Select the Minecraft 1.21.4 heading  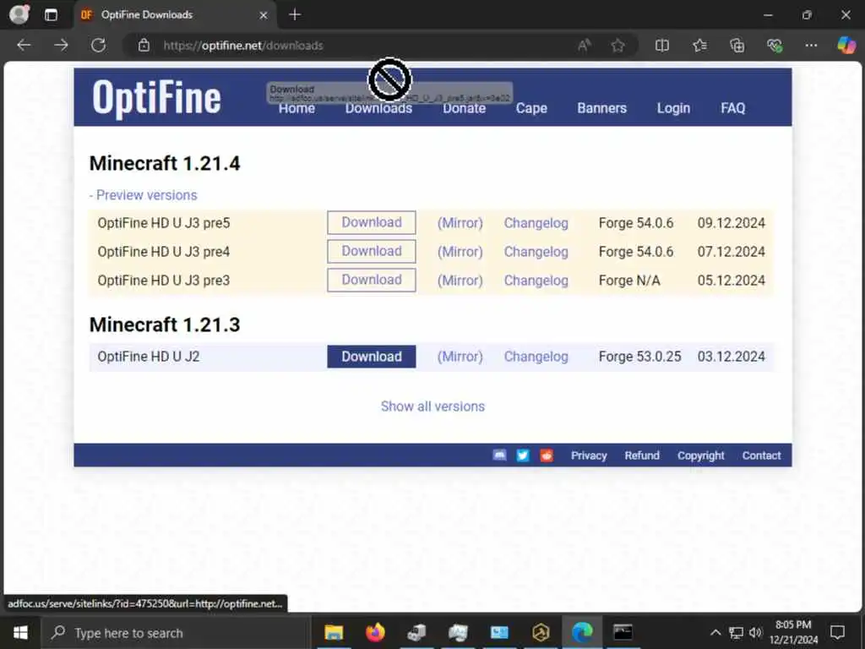click(165, 163)
